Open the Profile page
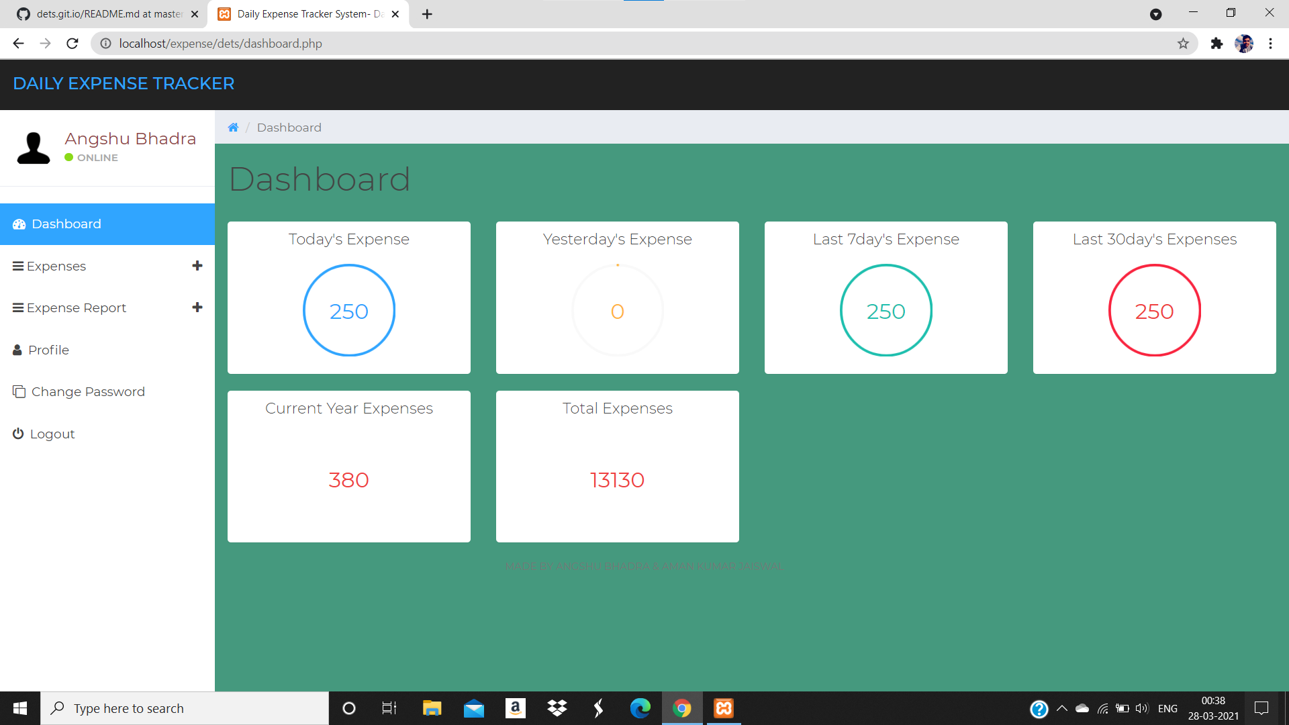This screenshot has height=725, width=1289. (48, 350)
